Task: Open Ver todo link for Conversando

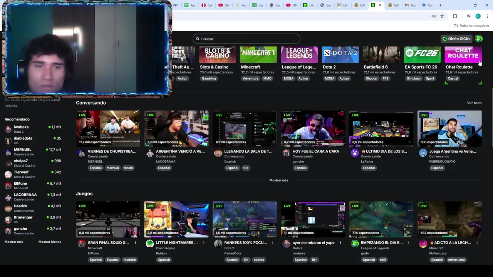Action: [474, 103]
